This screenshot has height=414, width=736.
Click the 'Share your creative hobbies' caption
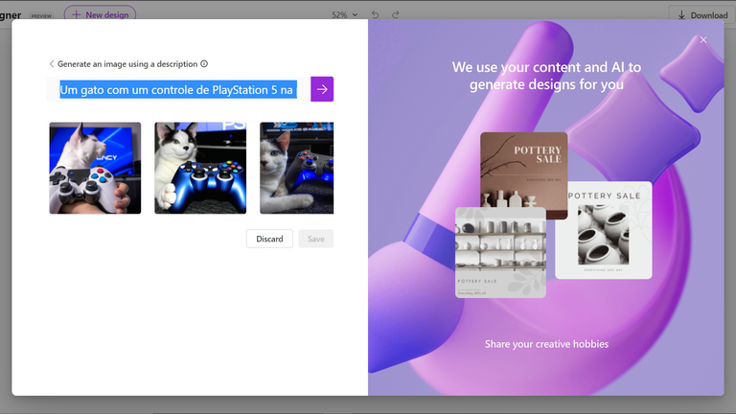546,344
